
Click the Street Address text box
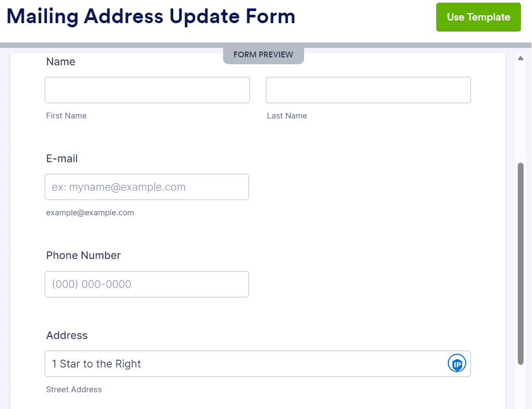click(x=257, y=364)
